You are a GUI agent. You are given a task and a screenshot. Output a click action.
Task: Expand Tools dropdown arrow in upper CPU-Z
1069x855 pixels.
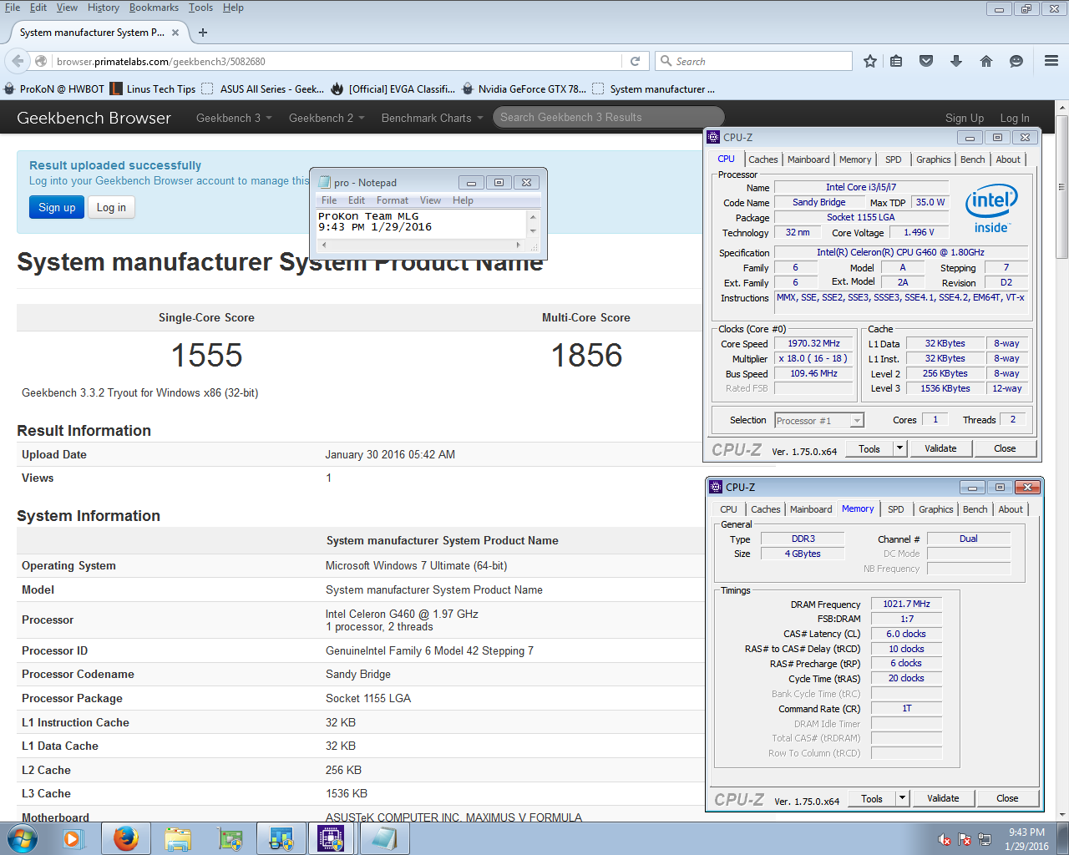point(899,448)
